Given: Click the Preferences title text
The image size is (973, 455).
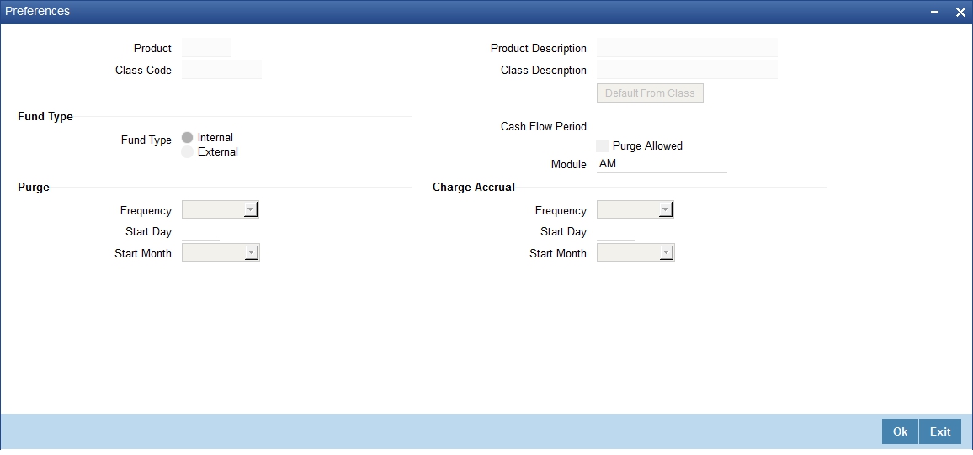Looking at the screenshot, I should pyautogui.click(x=37, y=11).
